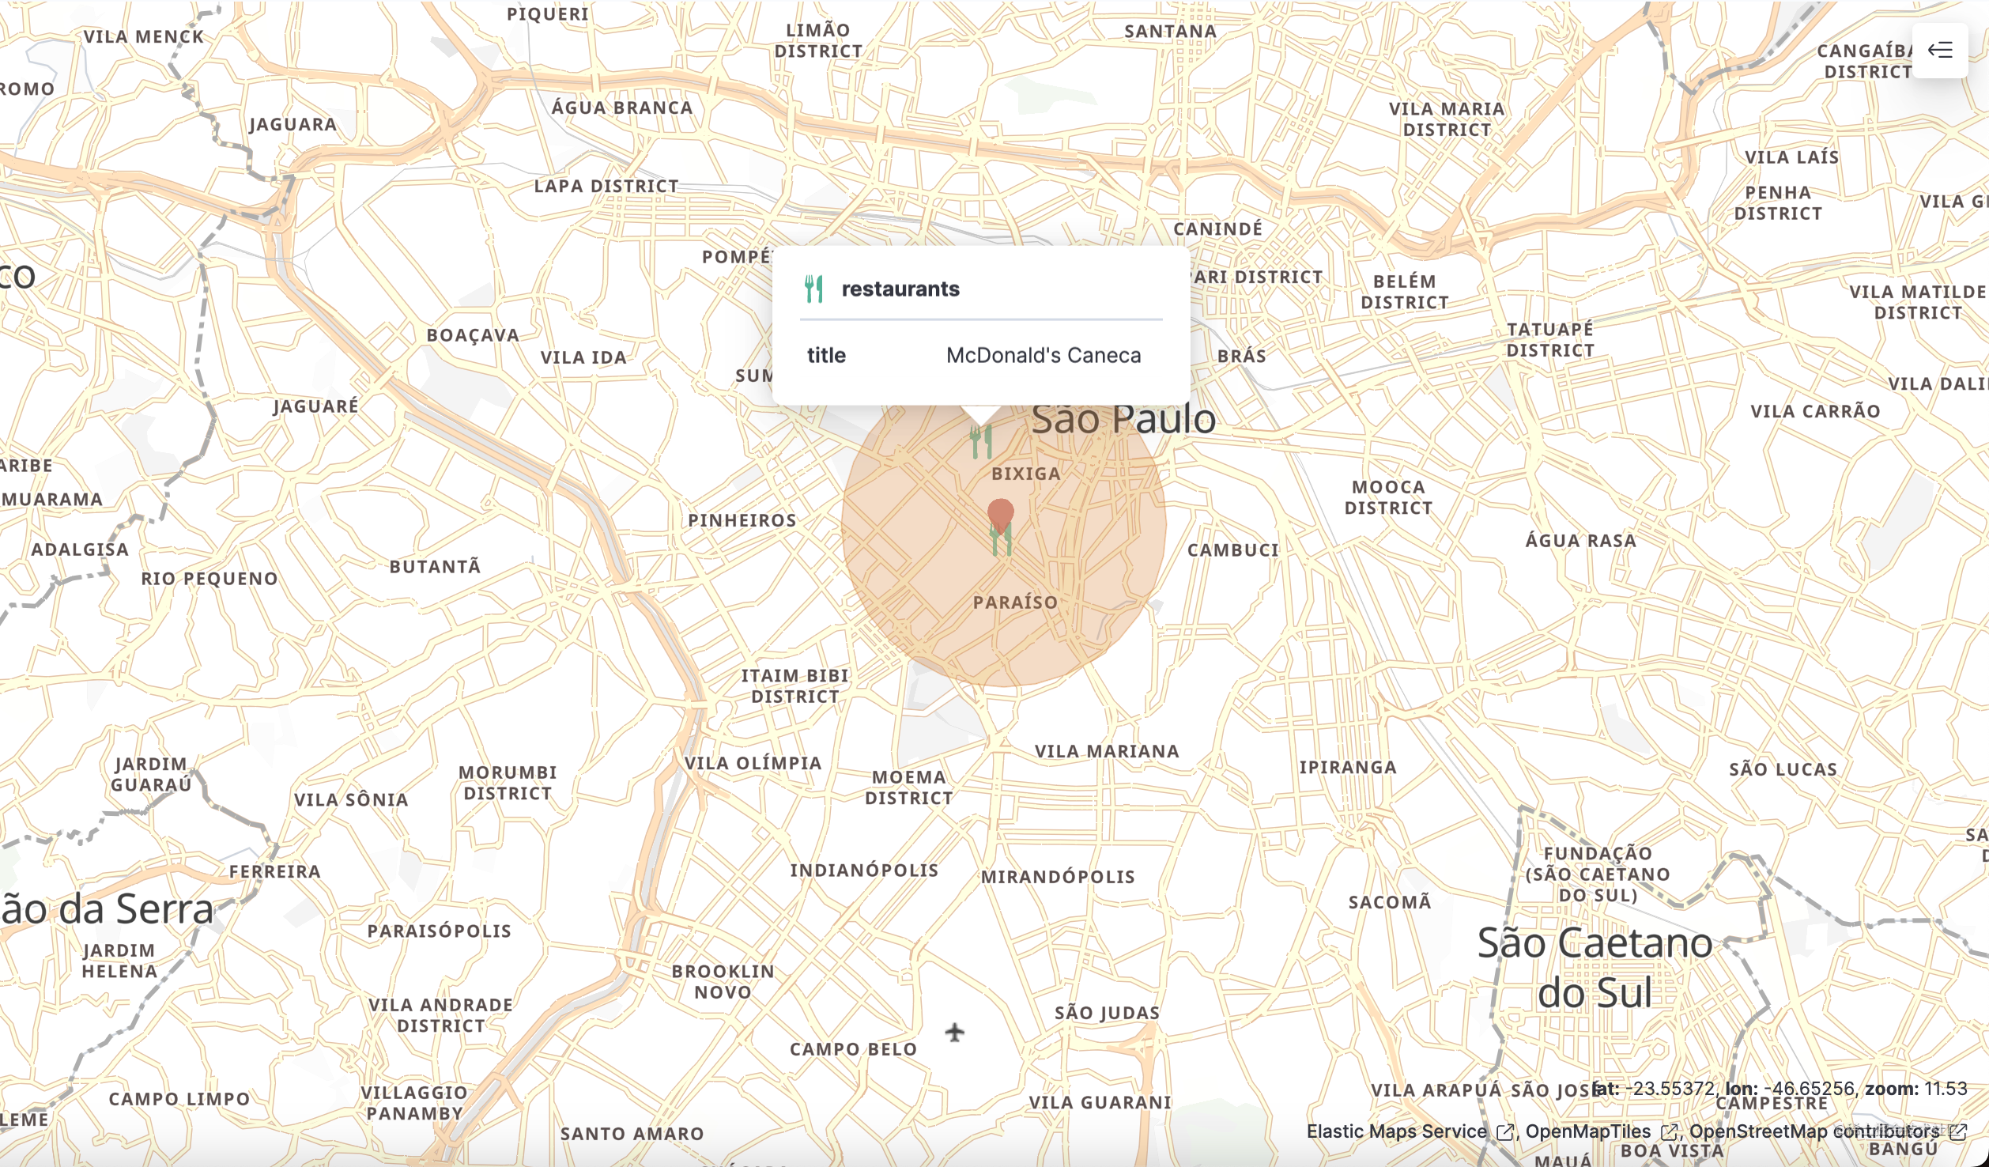1989x1167 pixels.
Task: Click the "title" field label in tooltip
Action: pyautogui.click(x=826, y=356)
